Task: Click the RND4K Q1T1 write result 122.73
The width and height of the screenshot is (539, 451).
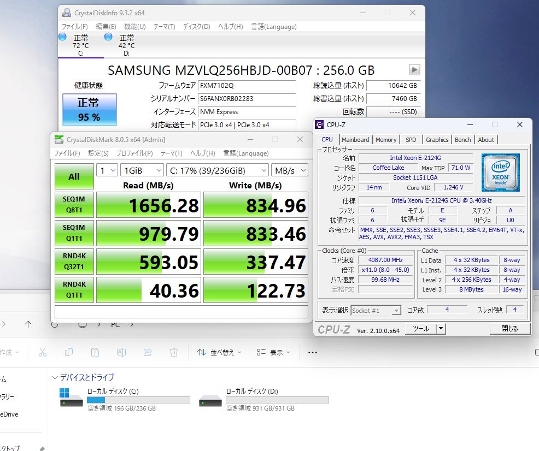Action: pos(256,290)
